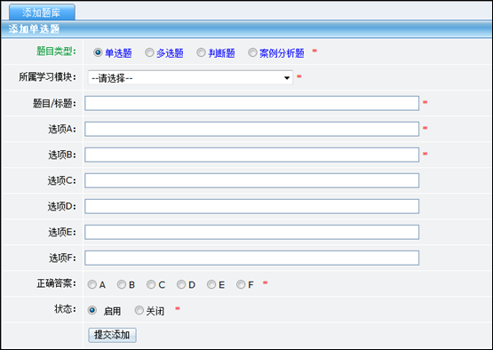Screen dimensions: 493x350
Task: Click the 正确答案 label
Action: pos(57,283)
